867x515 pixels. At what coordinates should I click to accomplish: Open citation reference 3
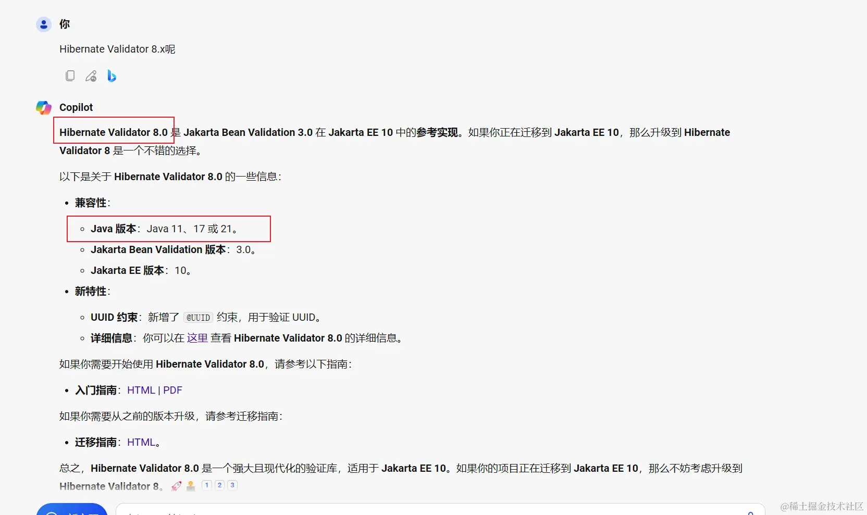(232, 485)
